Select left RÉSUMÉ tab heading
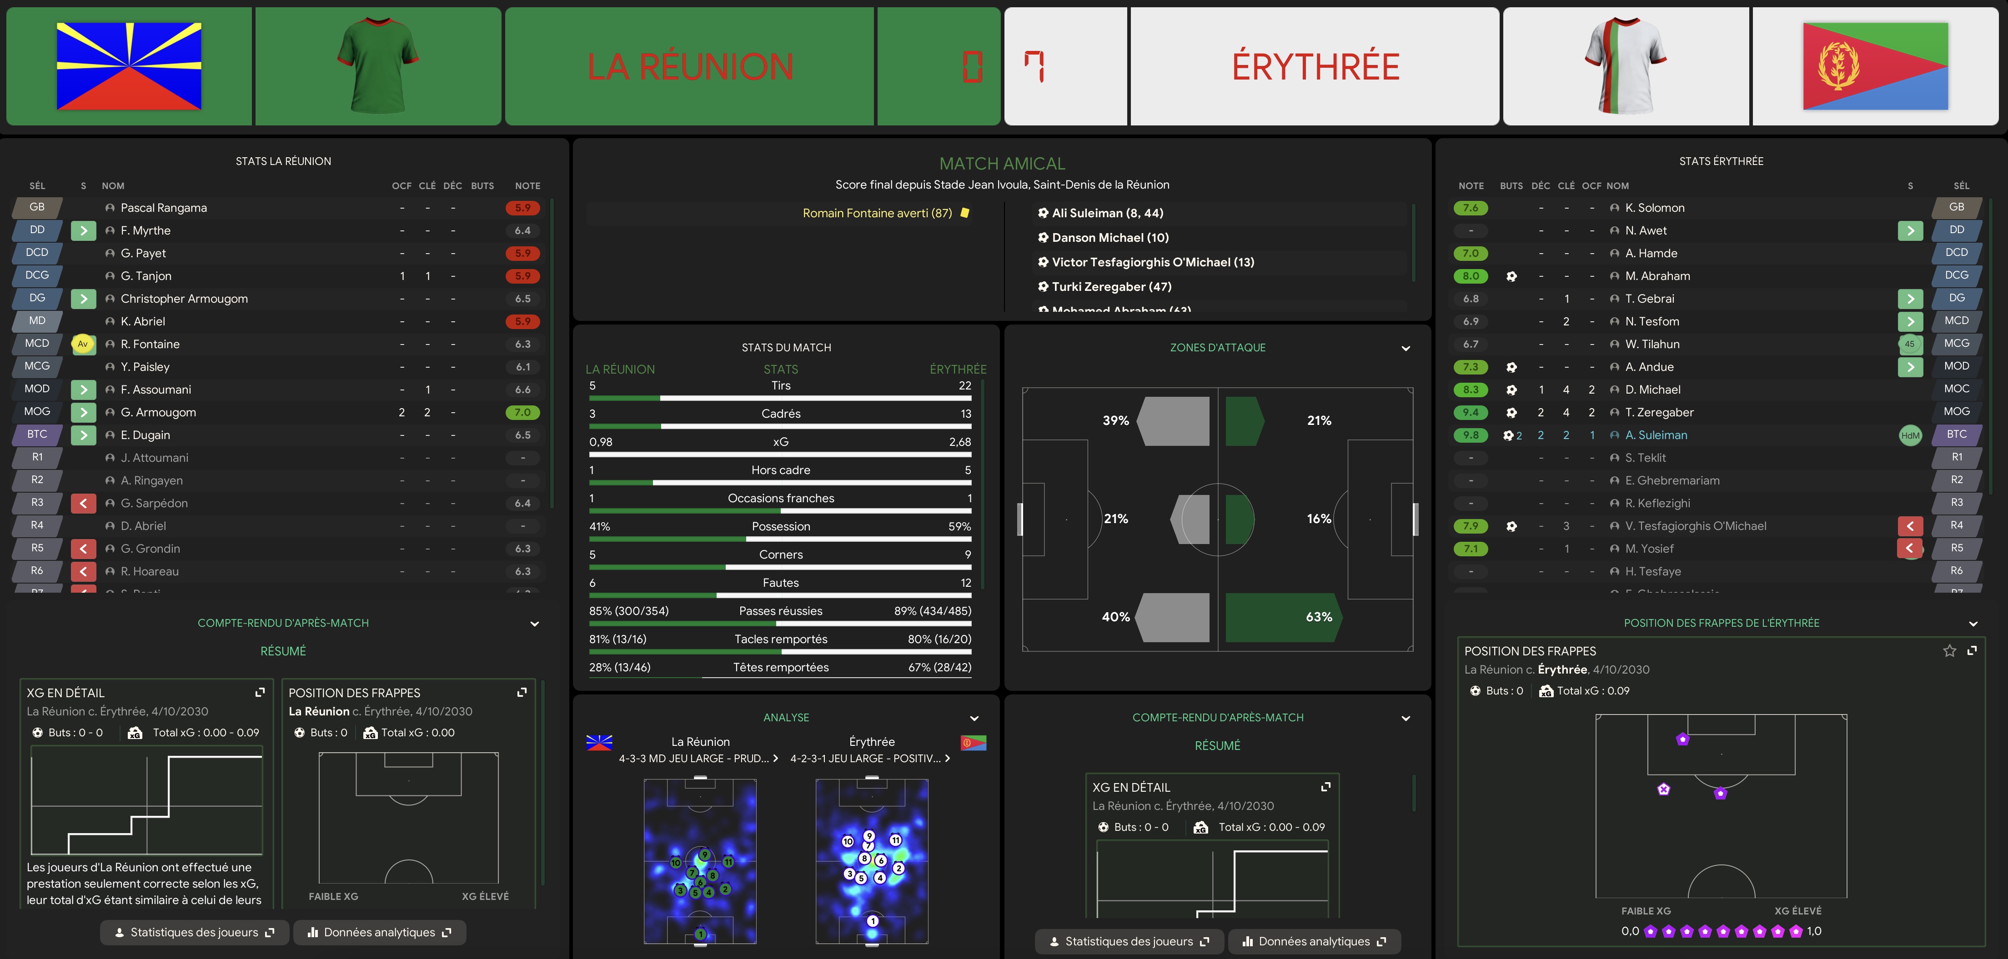Image resolution: width=2008 pixels, height=959 pixels. 283,651
